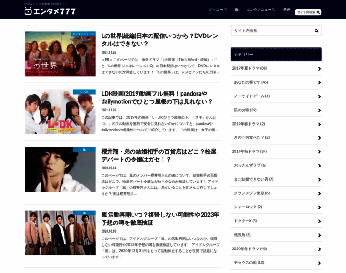Open category あなたの番です (45)
Screen dimensions: 346x273
pos(251,82)
